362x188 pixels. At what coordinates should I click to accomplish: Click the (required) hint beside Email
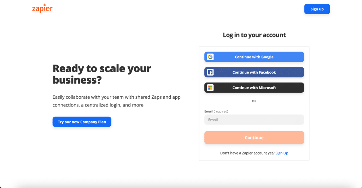[x=221, y=111]
